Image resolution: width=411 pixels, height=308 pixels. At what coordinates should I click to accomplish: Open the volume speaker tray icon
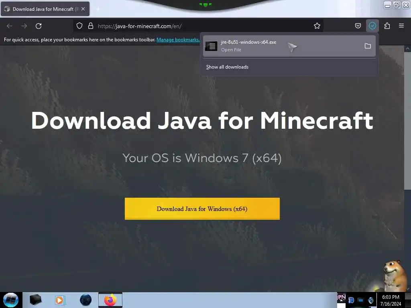pyautogui.click(x=370, y=300)
